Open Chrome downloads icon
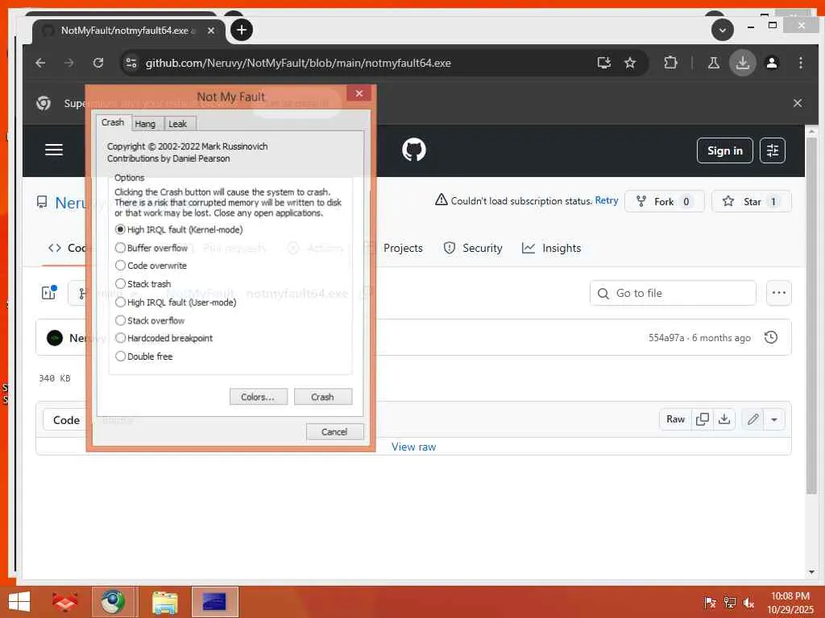The height and width of the screenshot is (618, 825). (742, 63)
